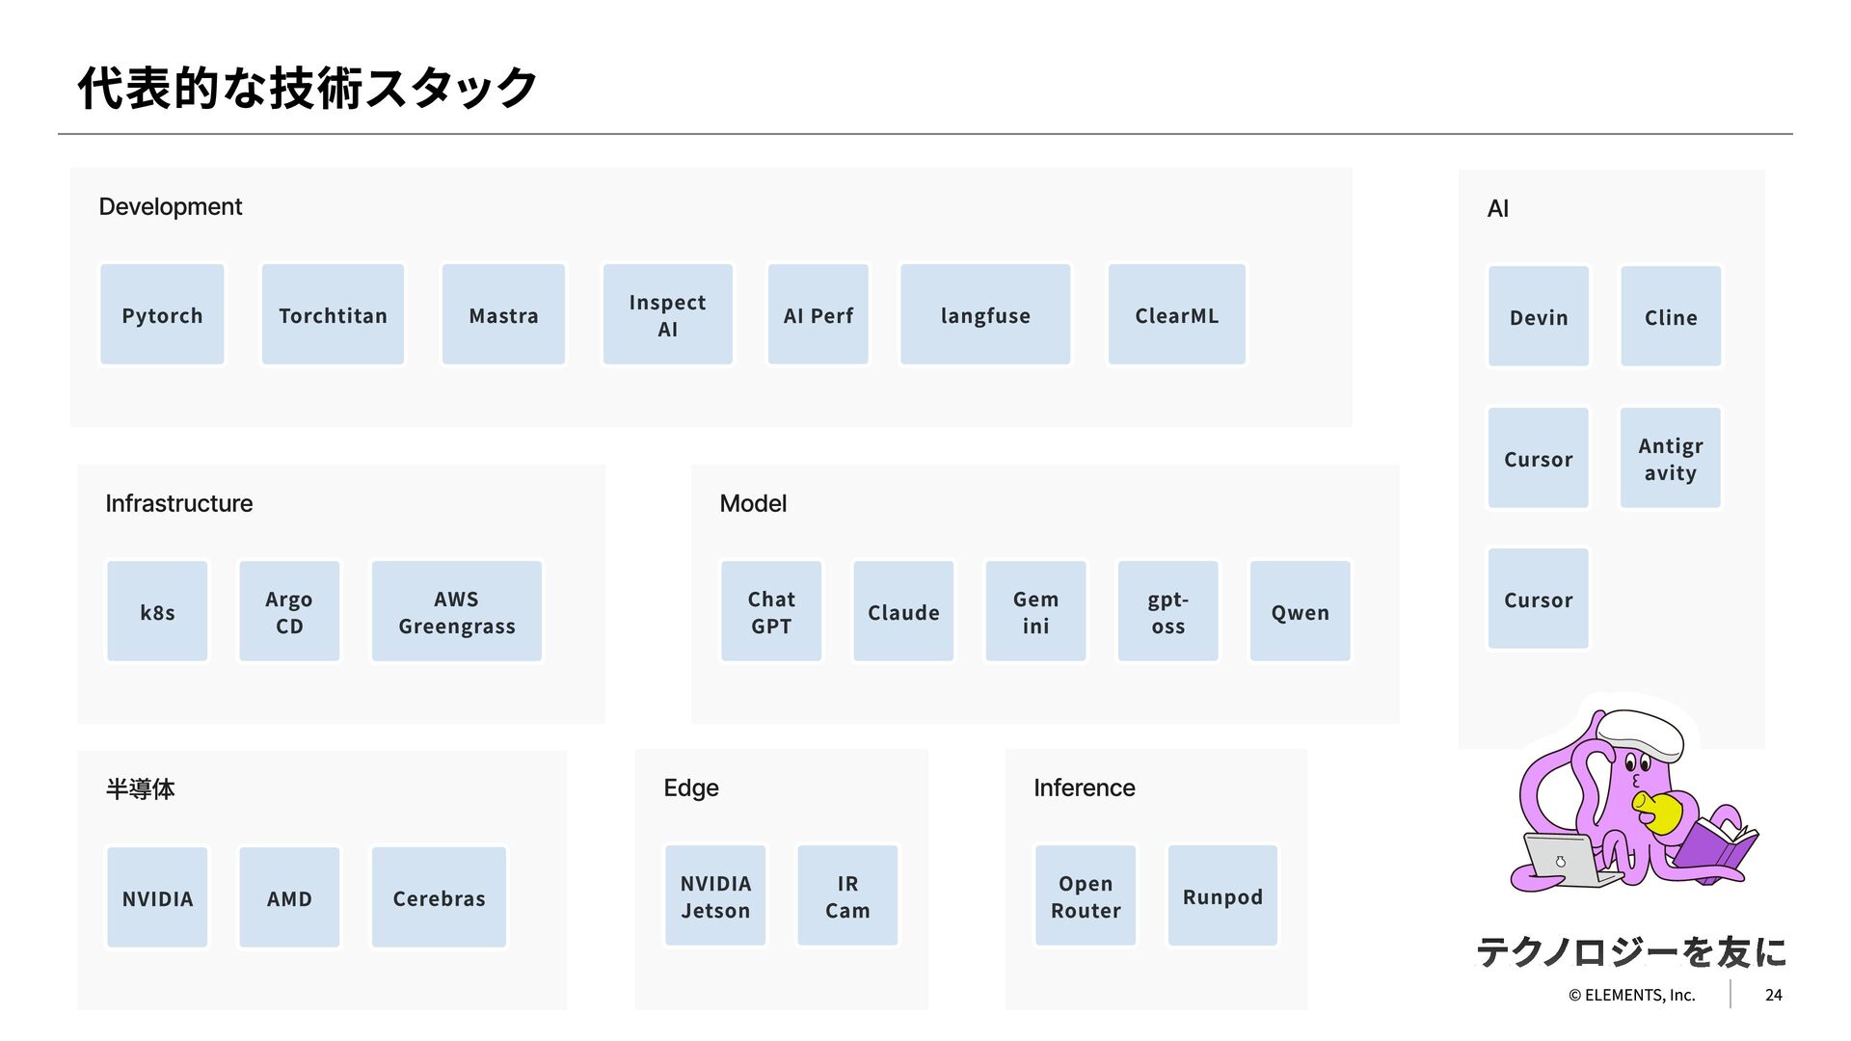Click the Cerebras tile

pyautogui.click(x=439, y=897)
